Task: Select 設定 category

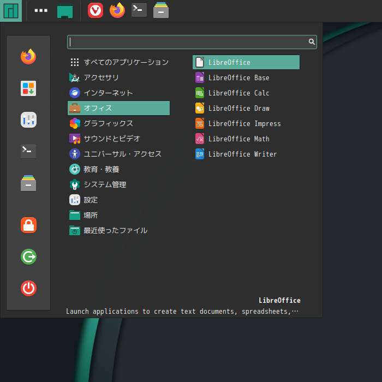Action: click(118, 200)
